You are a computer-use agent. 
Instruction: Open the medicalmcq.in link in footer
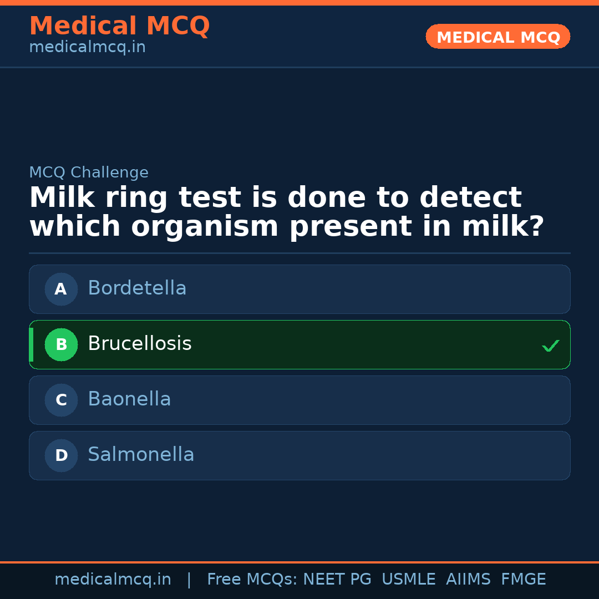[x=113, y=580]
